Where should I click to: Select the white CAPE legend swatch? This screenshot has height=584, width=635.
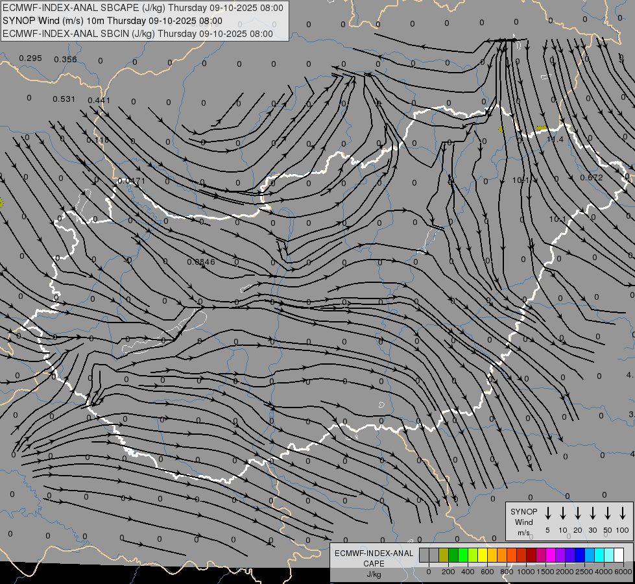coord(619,555)
